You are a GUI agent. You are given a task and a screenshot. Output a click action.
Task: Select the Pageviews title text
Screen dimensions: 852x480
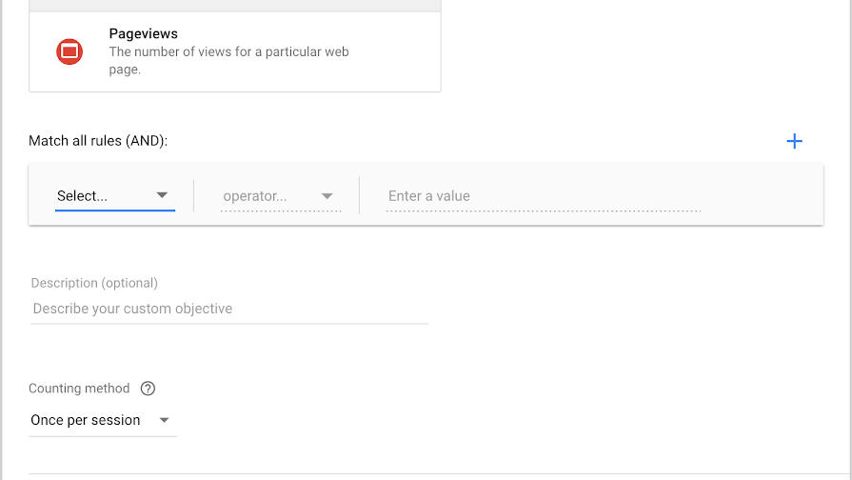pyautogui.click(x=143, y=34)
